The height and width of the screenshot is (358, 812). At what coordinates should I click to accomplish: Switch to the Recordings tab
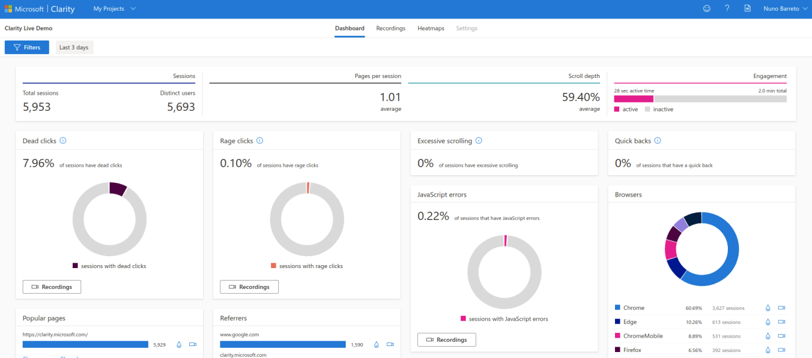click(x=390, y=28)
